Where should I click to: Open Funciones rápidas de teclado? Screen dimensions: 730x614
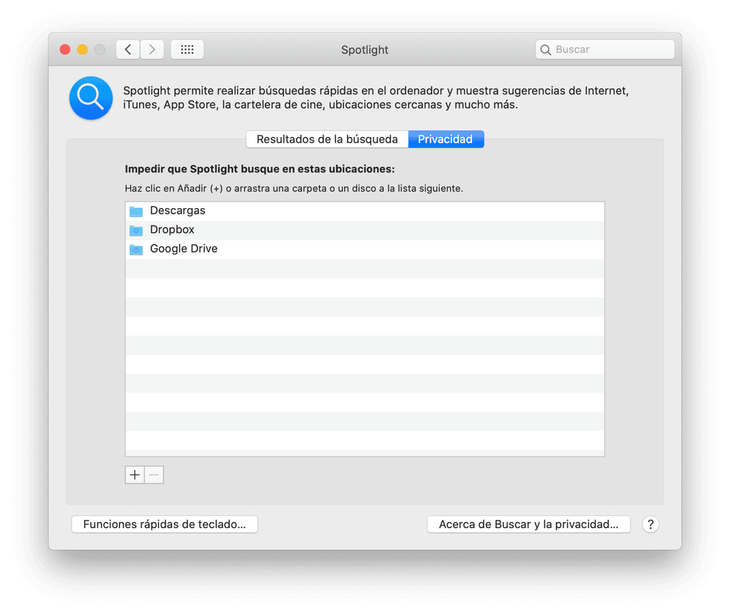tap(164, 524)
